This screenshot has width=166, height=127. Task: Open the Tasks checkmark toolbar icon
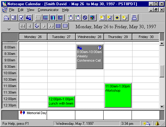[x=21, y=18]
